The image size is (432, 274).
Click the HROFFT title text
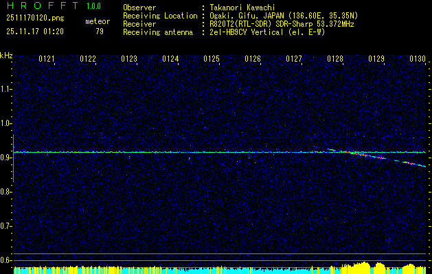43,5
